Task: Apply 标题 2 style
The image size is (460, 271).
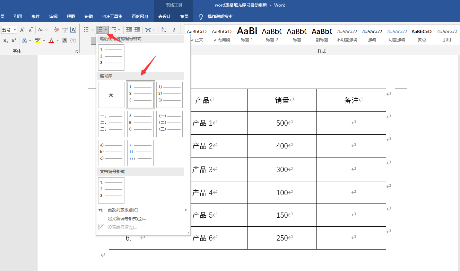Action: click(x=272, y=35)
